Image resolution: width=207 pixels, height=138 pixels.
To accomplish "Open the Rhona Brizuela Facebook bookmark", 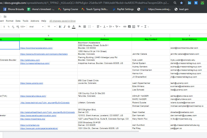I will pyautogui.click(x=13, y=9).
